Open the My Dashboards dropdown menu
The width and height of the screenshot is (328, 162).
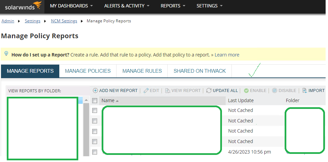71,6
